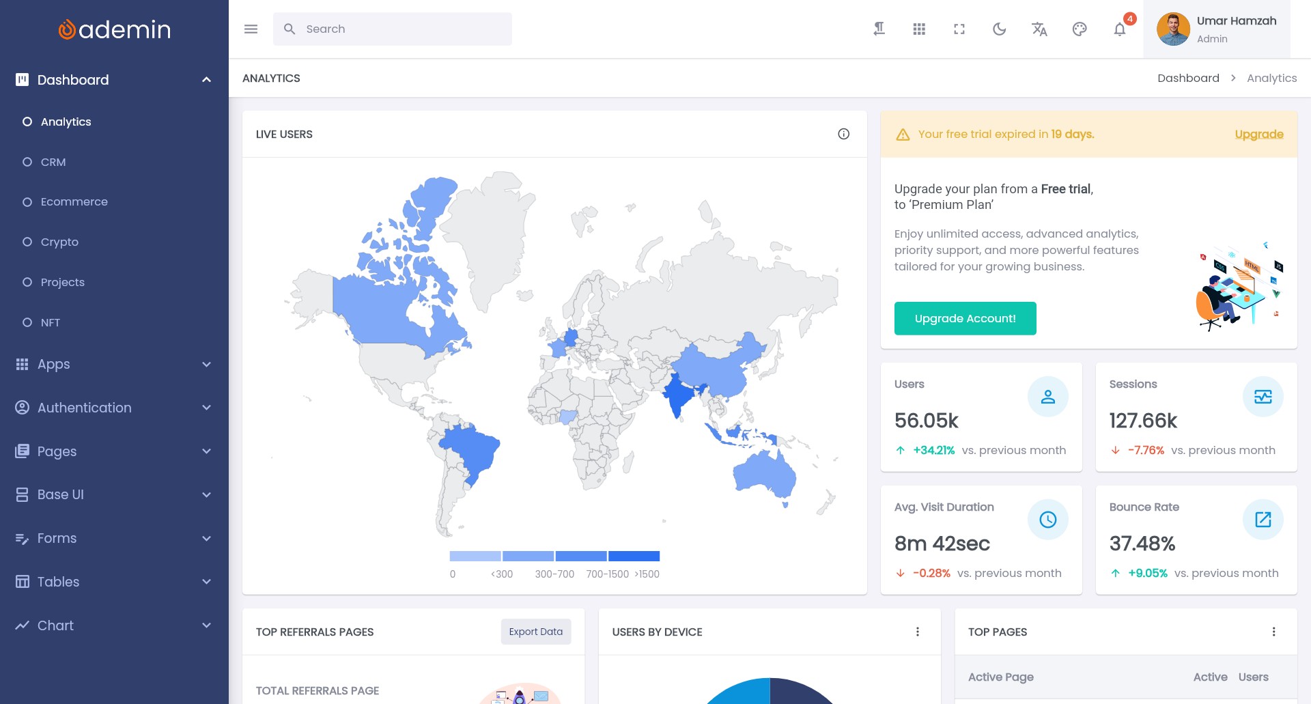Image resolution: width=1311 pixels, height=704 pixels.
Task: Open Users by Device options menu
Action: click(x=917, y=632)
